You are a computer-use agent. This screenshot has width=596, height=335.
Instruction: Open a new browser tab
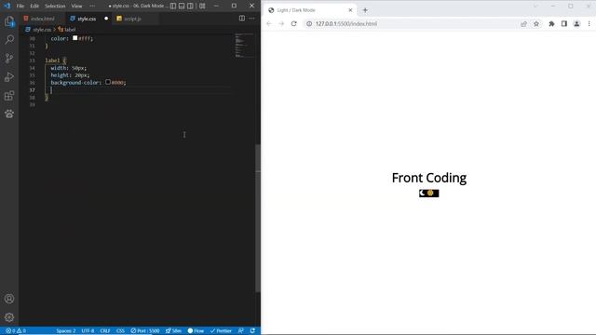tap(365, 10)
